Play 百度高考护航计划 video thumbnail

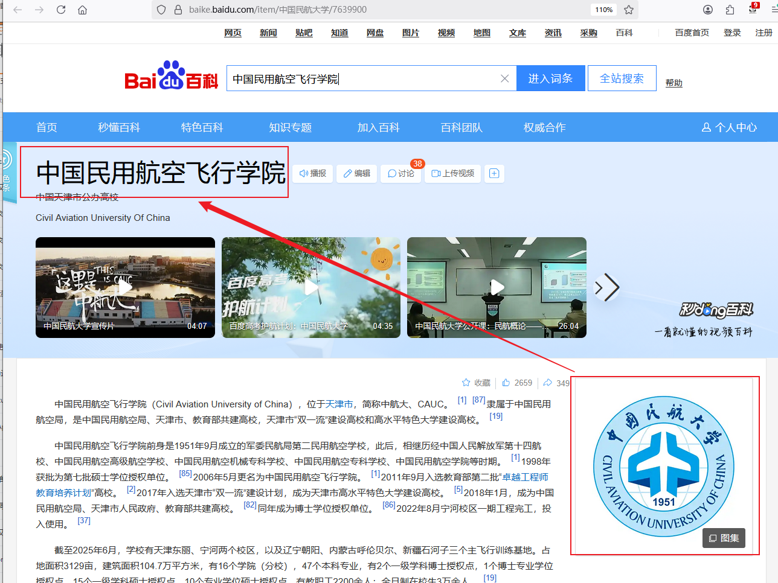click(311, 287)
